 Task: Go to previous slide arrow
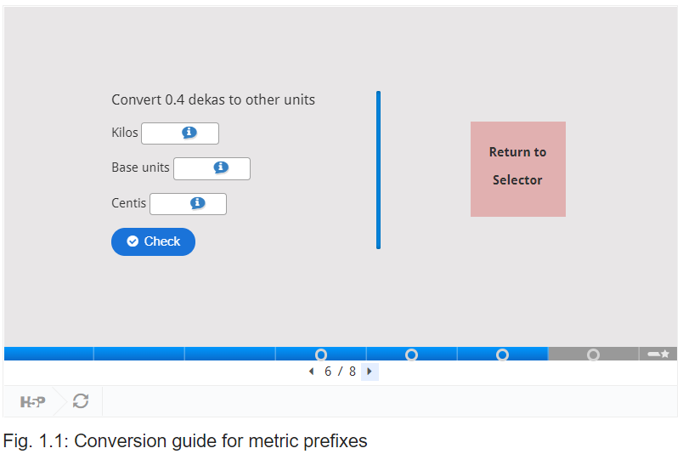click(x=311, y=372)
